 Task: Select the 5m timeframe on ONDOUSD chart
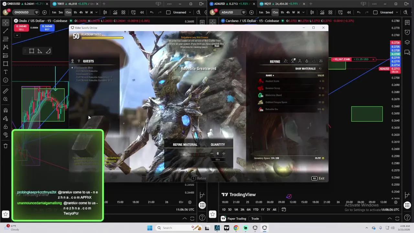[60, 12]
